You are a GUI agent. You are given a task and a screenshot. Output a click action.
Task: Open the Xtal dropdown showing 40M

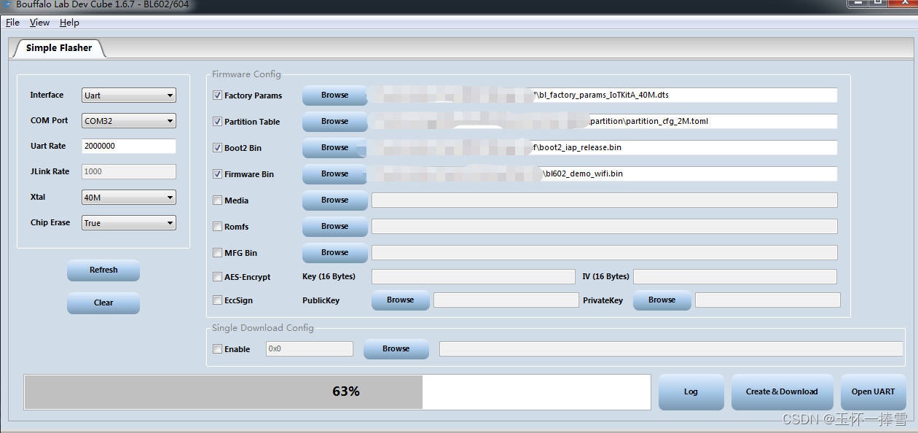coord(129,198)
